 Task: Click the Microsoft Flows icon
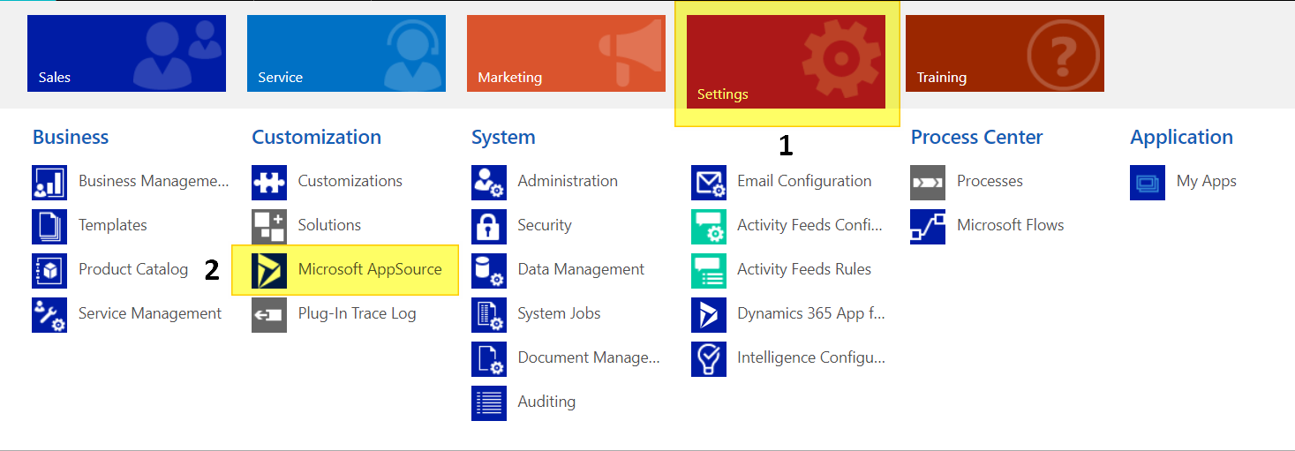928,227
